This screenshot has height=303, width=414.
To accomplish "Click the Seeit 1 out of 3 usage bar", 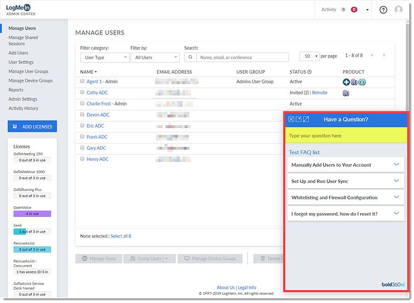I will (32, 231).
